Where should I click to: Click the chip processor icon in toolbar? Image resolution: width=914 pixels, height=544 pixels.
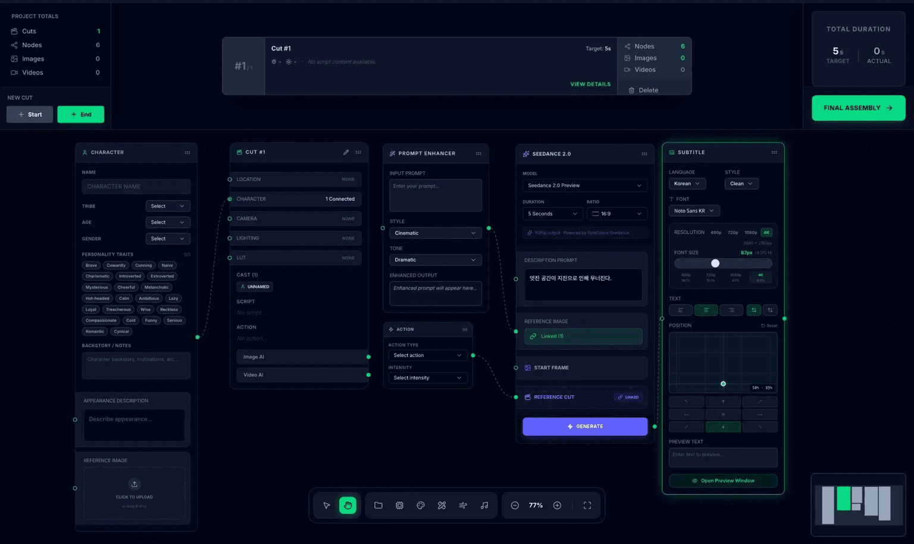[x=399, y=505]
